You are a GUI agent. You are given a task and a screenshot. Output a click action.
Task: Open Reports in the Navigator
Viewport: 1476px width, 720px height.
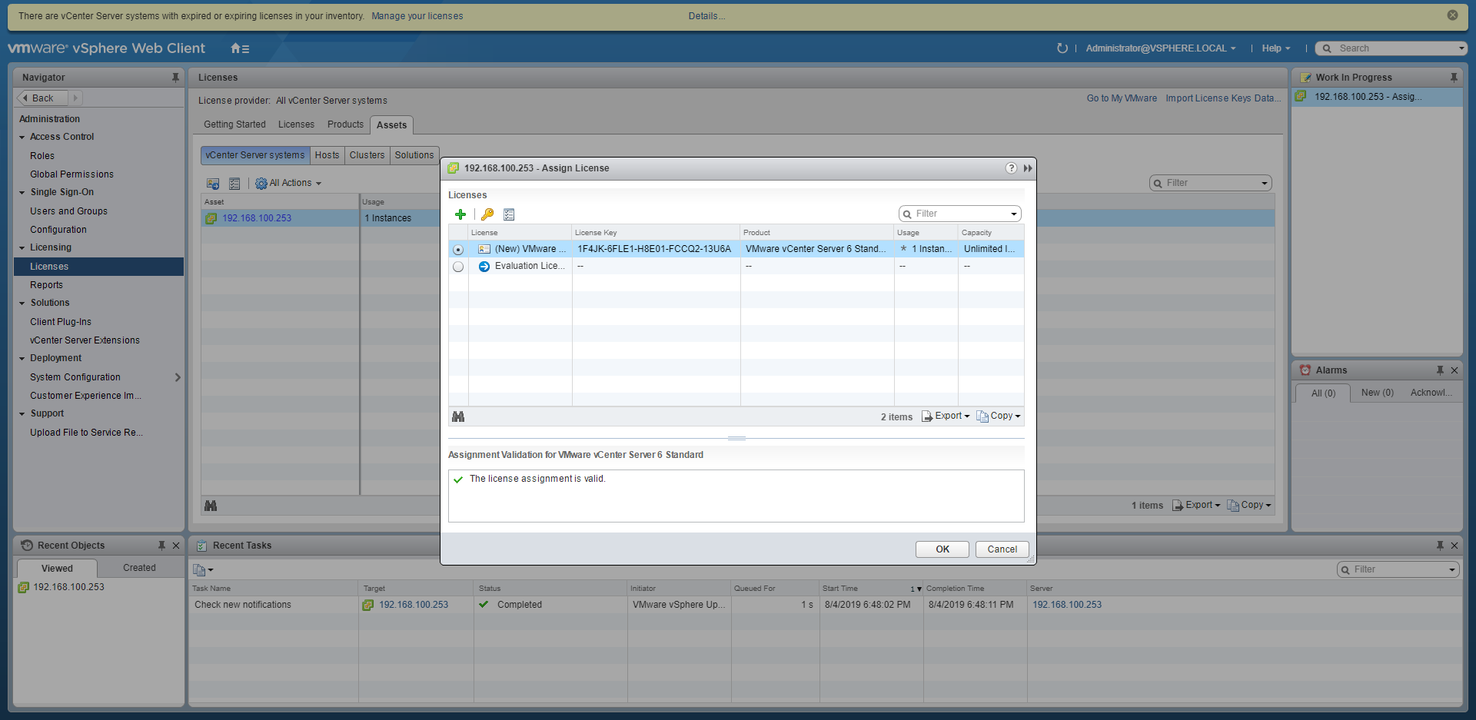coord(46,285)
